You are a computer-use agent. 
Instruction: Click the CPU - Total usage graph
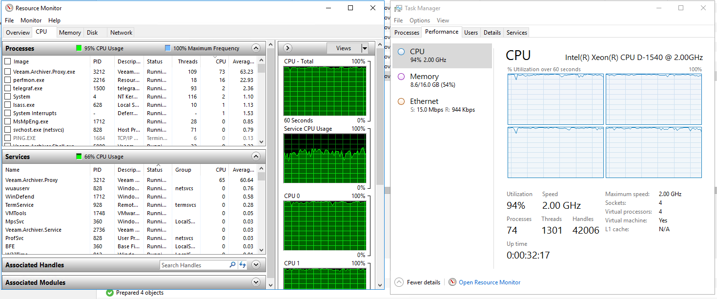[x=325, y=91]
